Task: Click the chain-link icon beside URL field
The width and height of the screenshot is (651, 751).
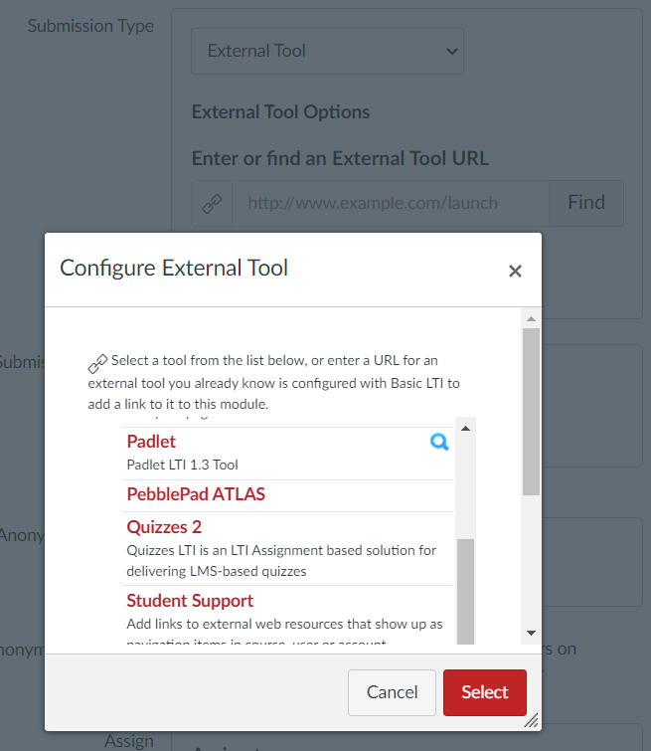Action: click(212, 203)
